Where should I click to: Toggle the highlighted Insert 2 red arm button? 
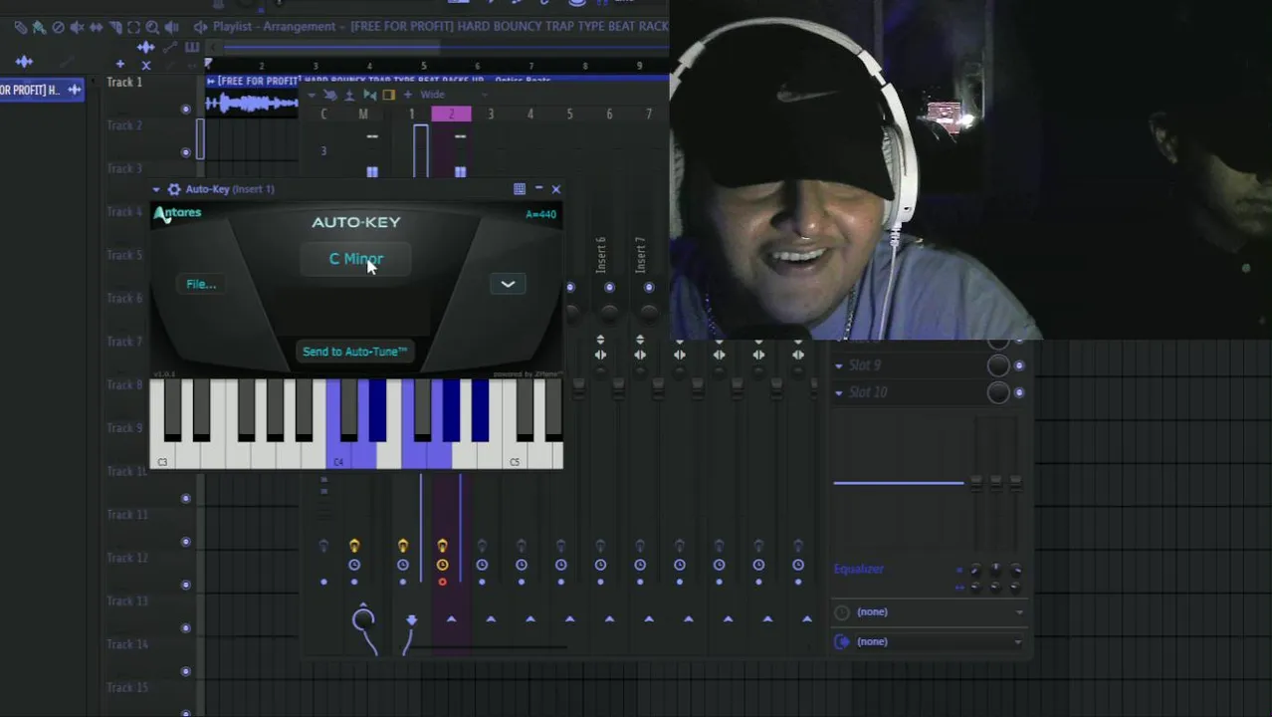(x=442, y=582)
